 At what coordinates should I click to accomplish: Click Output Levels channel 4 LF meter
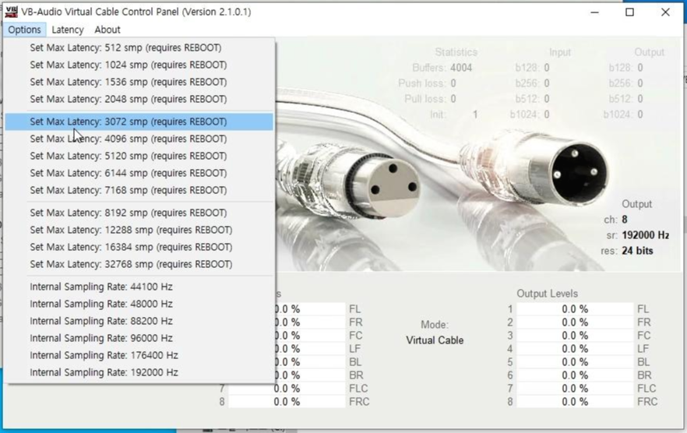[575, 348]
